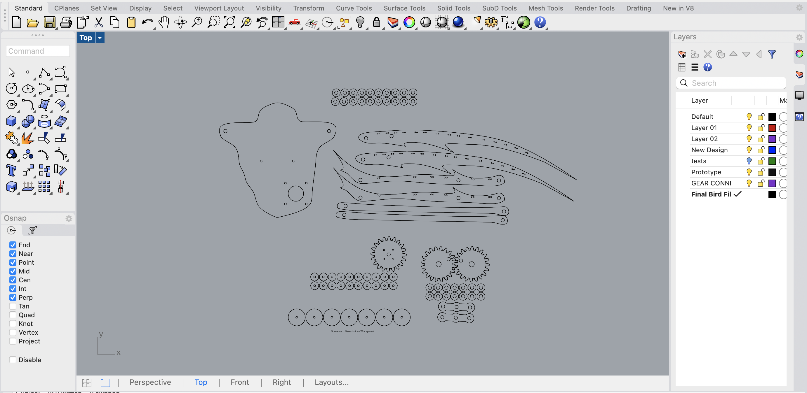Image resolution: width=807 pixels, height=393 pixels.
Task: Enable the Quad osnap checkbox
Action: tap(13, 315)
